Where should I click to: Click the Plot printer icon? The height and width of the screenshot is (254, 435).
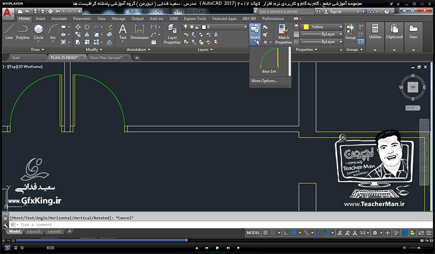click(50, 11)
